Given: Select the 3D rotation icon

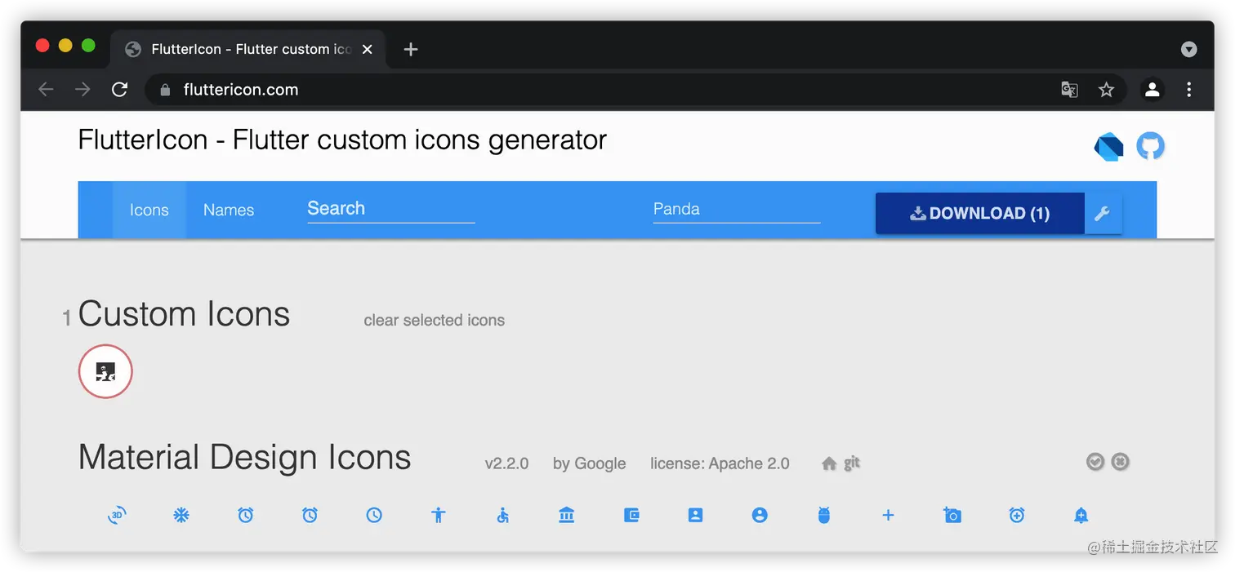Looking at the screenshot, I should point(117,515).
